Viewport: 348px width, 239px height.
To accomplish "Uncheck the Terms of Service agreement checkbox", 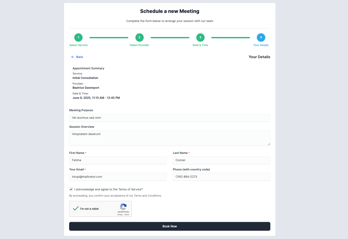I will click(71, 189).
